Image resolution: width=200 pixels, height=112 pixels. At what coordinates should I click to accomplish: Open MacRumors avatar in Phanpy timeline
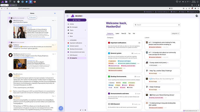[x=10, y=55]
